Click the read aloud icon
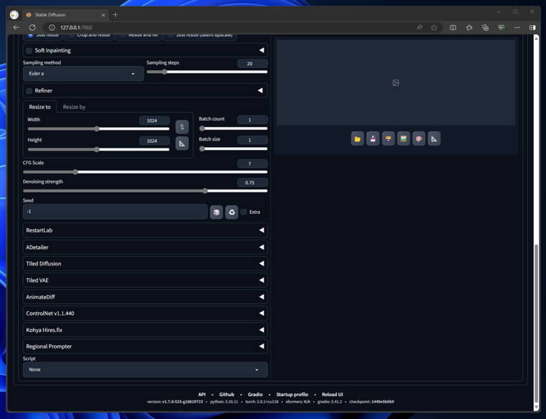Screen dimensions: 546x419 420,27
